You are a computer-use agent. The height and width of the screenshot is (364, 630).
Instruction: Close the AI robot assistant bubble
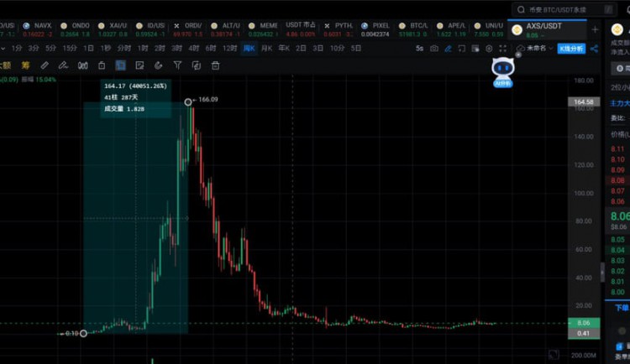point(518,55)
